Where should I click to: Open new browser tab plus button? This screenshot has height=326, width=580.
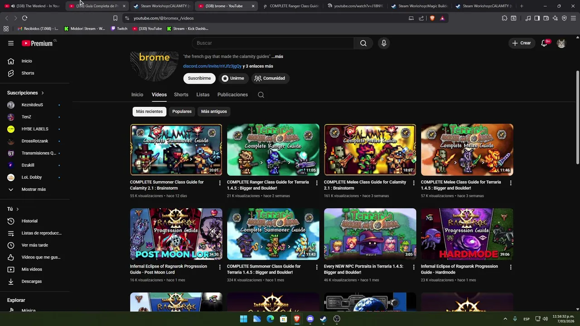pyautogui.click(x=522, y=6)
